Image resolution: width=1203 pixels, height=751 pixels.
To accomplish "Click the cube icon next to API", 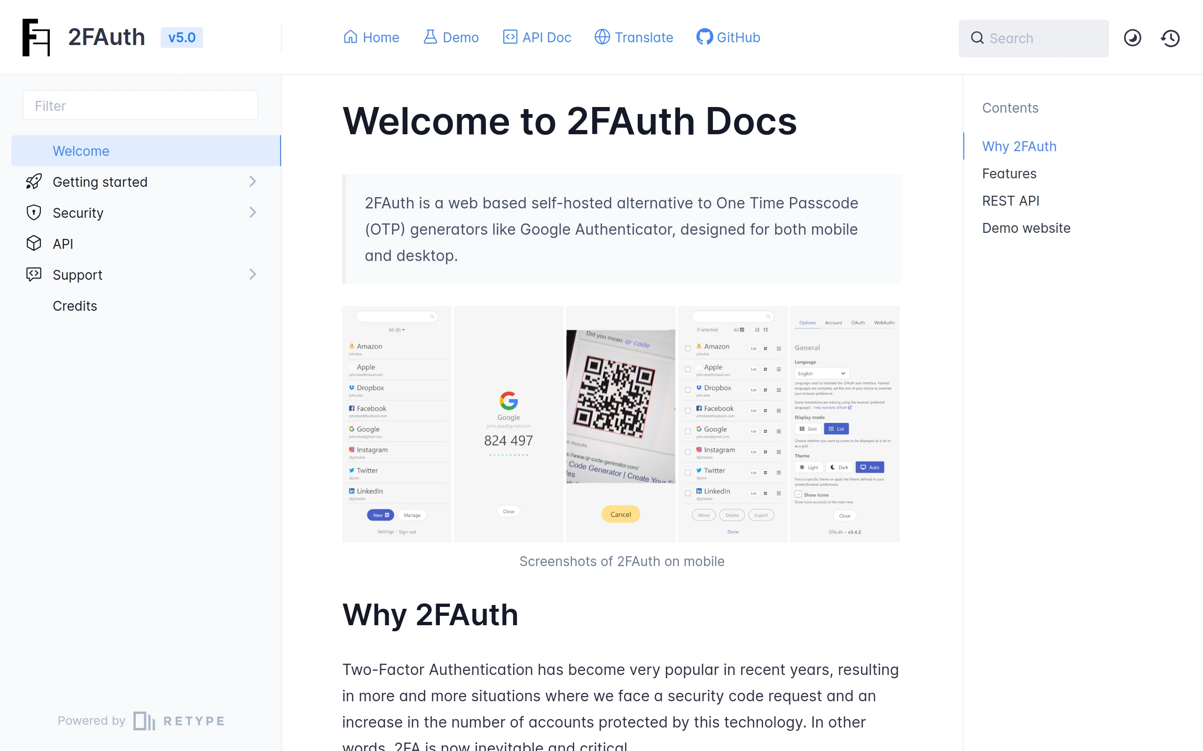I will [33, 244].
